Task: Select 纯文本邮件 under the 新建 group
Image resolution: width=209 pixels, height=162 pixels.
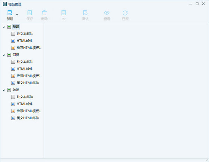Action: tap(25, 34)
